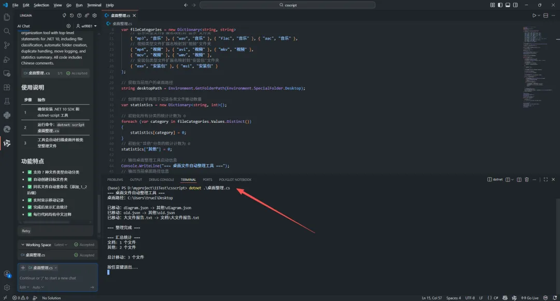560x301 pixels.
Task: Open the Search view in activity bar
Action: pos(7,31)
